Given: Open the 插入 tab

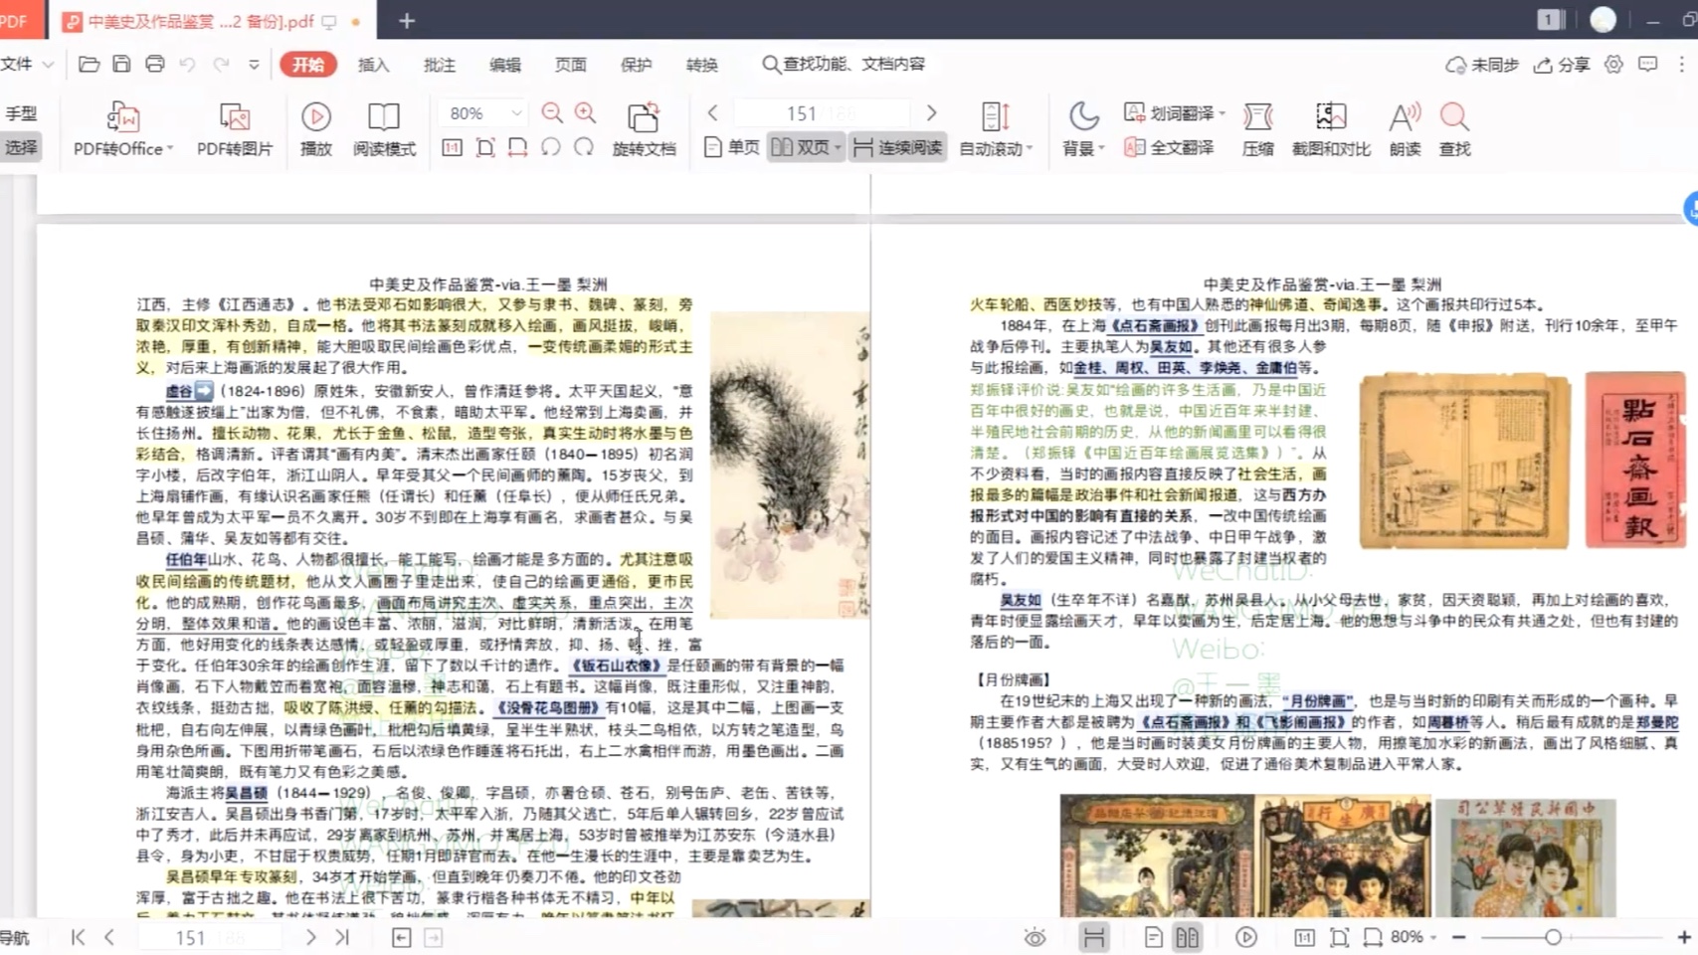Looking at the screenshot, I should pyautogui.click(x=373, y=65).
